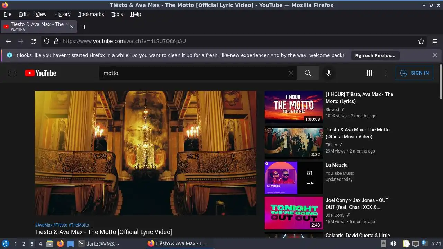Viewport: 443px width, 249px height.
Task: Open the network tray icon
Action: pyautogui.click(x=416, y=243)
